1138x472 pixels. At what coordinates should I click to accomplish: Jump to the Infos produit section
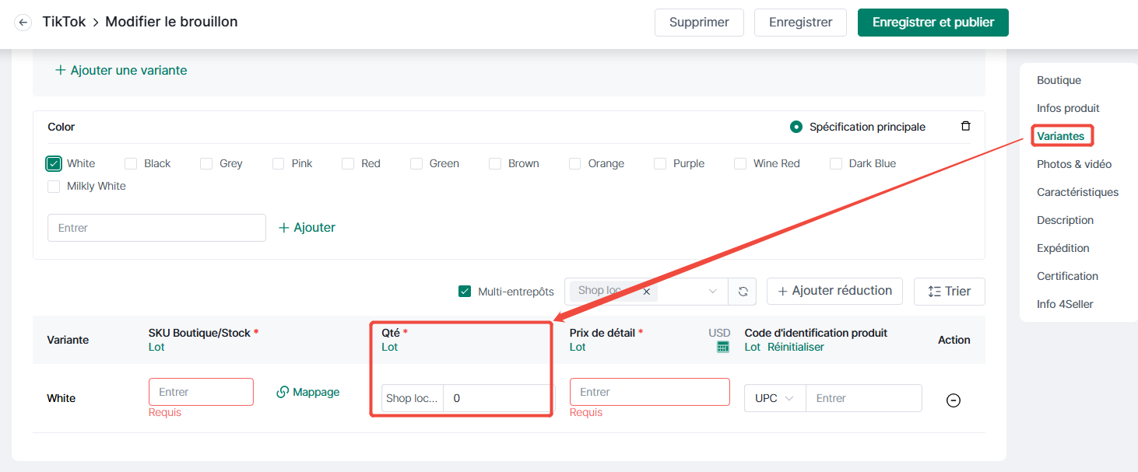click(1068, 108)
